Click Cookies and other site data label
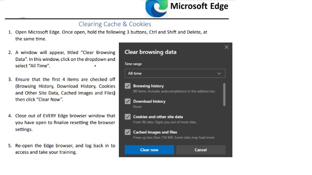Screen dimensions: 312x175 point(158,117)
